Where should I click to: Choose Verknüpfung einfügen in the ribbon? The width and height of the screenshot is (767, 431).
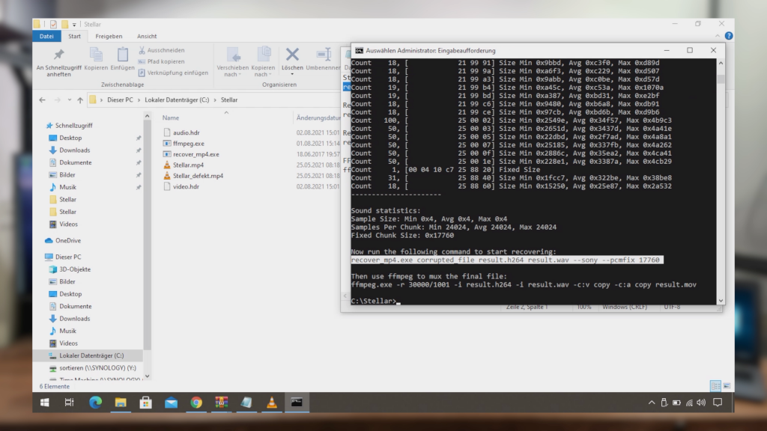[173, 73]
